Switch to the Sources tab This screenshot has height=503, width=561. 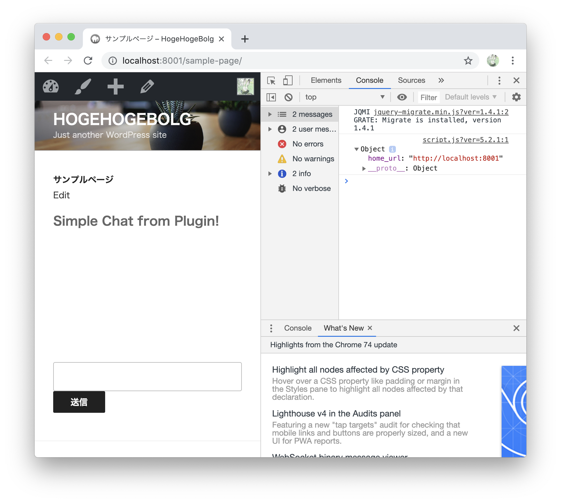[412, 80]
